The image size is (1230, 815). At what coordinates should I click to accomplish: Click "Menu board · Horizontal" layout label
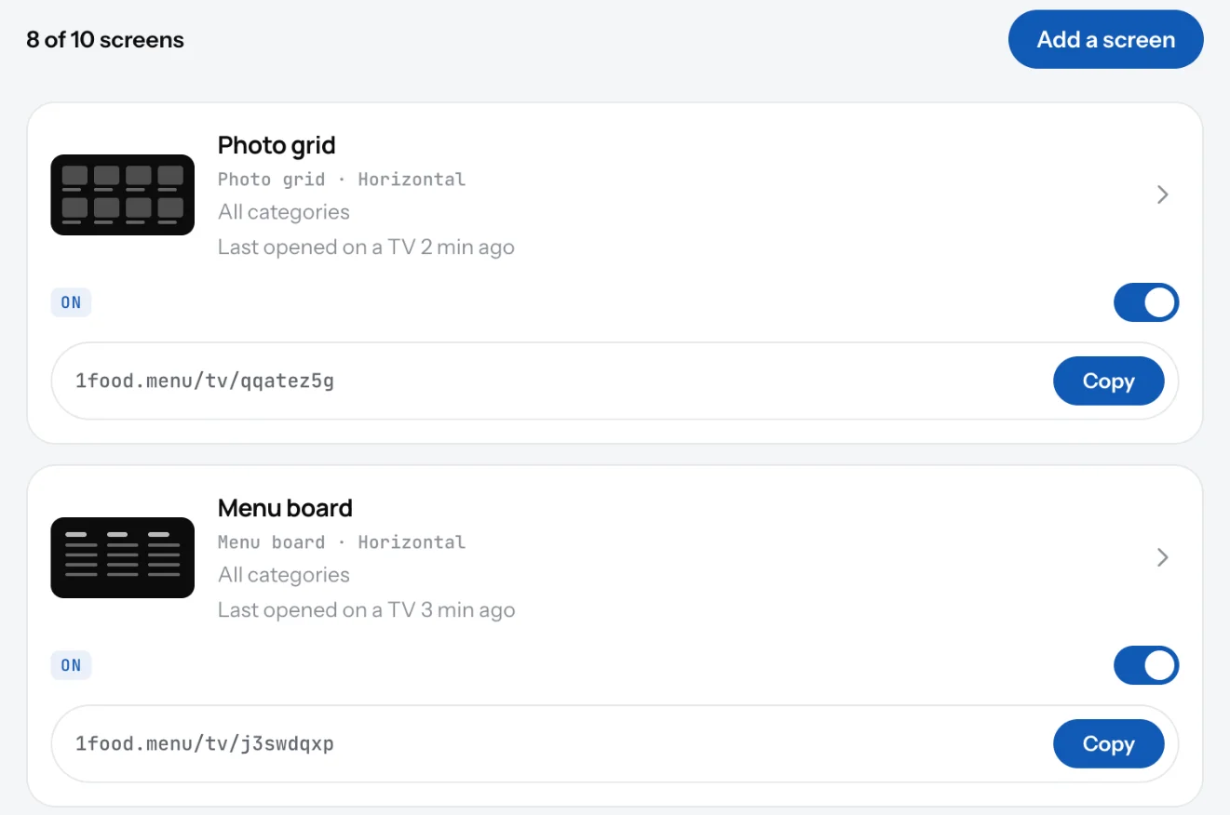(342, 542)
